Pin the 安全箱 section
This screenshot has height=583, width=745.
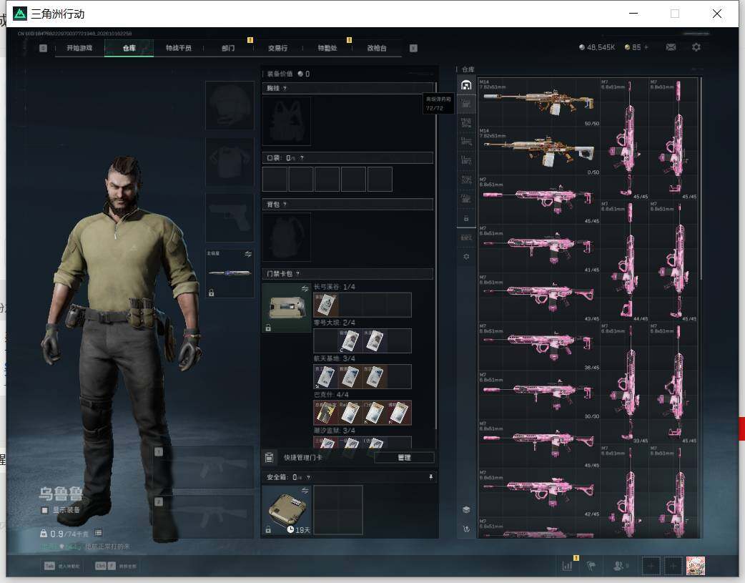tap(431, 477)
